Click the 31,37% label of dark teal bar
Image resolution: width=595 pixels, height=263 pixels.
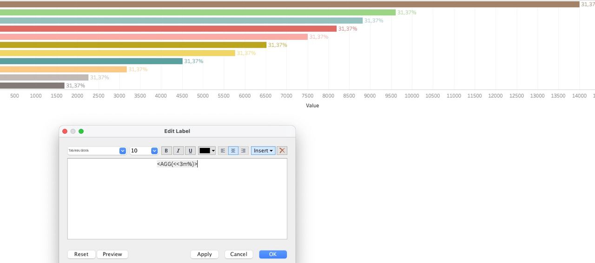194,61
